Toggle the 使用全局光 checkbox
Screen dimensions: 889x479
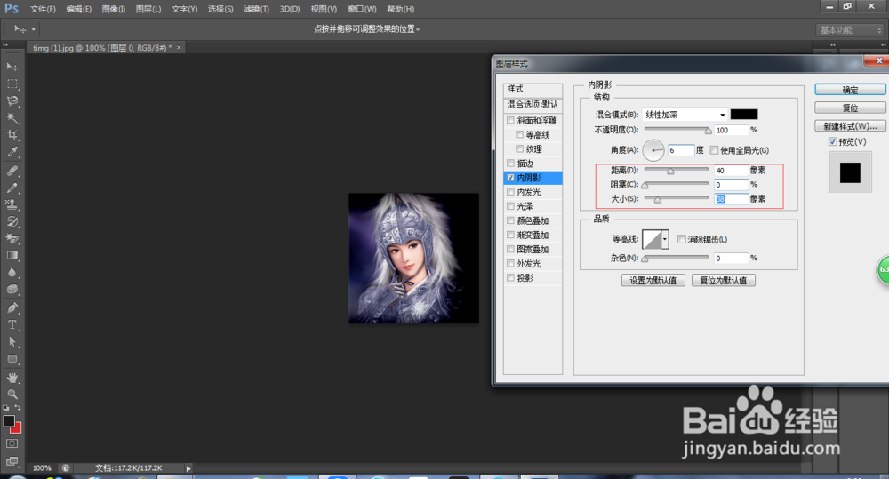point(715,150)
